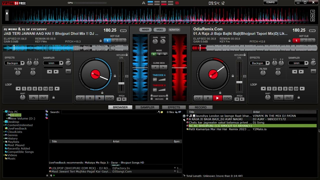The image size is (320, 180).
Task: Expand the Desktop folder in browser tree
Action: click(x=4, y=122)
